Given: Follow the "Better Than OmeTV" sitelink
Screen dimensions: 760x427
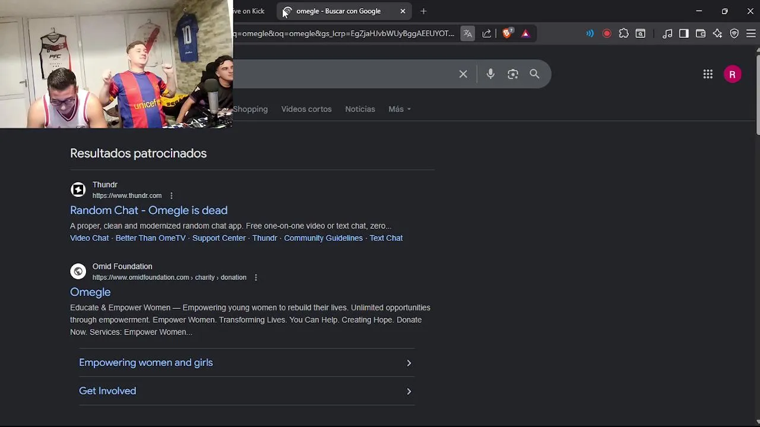Looking at the screenshot, I should tap(151, 238).
